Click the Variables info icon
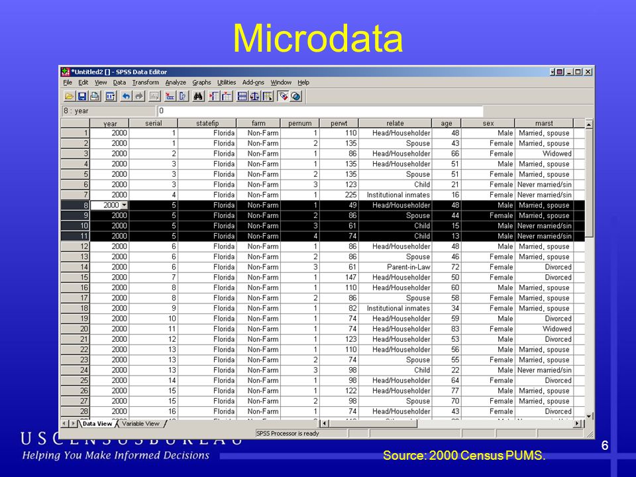The image size is (636, 477). click(x=183, y=96)
